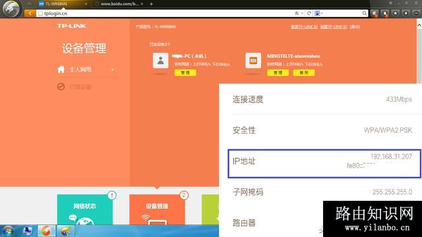Click the IP地址 label
This screenshot has height=237, width=422.
(x=244, y=161)
